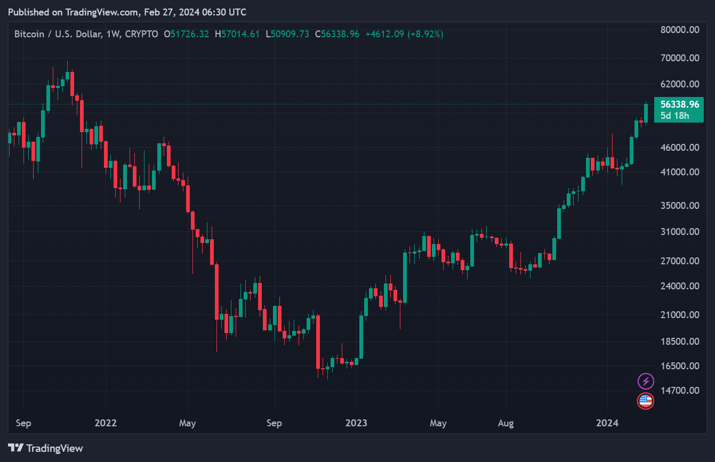Toggle the dotted price line on chart
This screenshot has width=715, height=462.
[x=320, y=104]
